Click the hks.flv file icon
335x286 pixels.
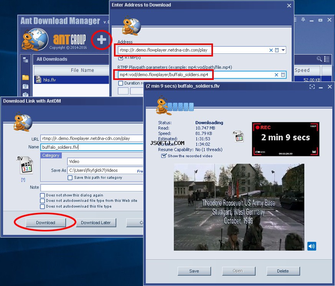pos(38,80)
